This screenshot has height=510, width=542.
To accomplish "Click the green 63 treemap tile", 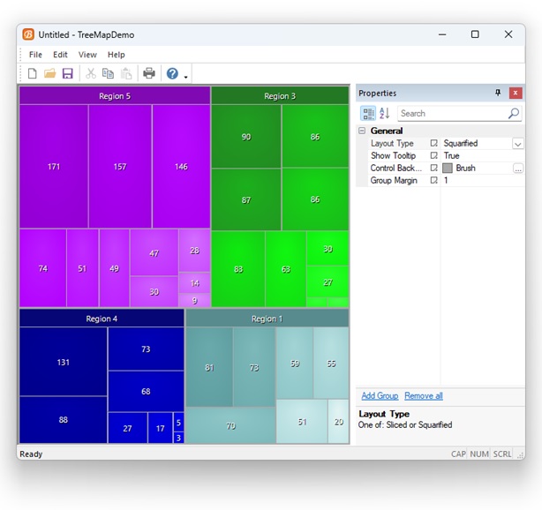I will click(x=285, y=269).
